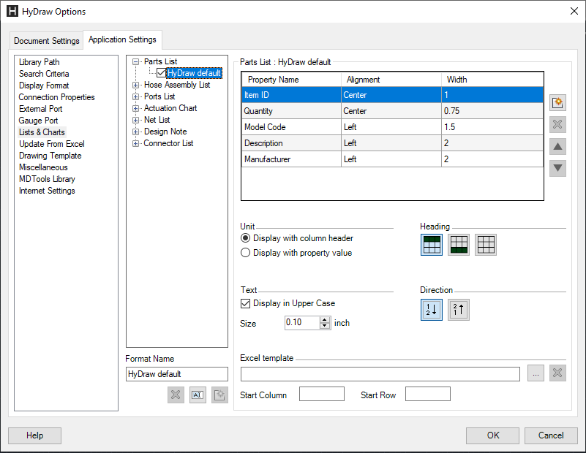The width and height of the screenshot is (586, 453).
Task: Pick the descending Direction option
Action: pos(458,309)
